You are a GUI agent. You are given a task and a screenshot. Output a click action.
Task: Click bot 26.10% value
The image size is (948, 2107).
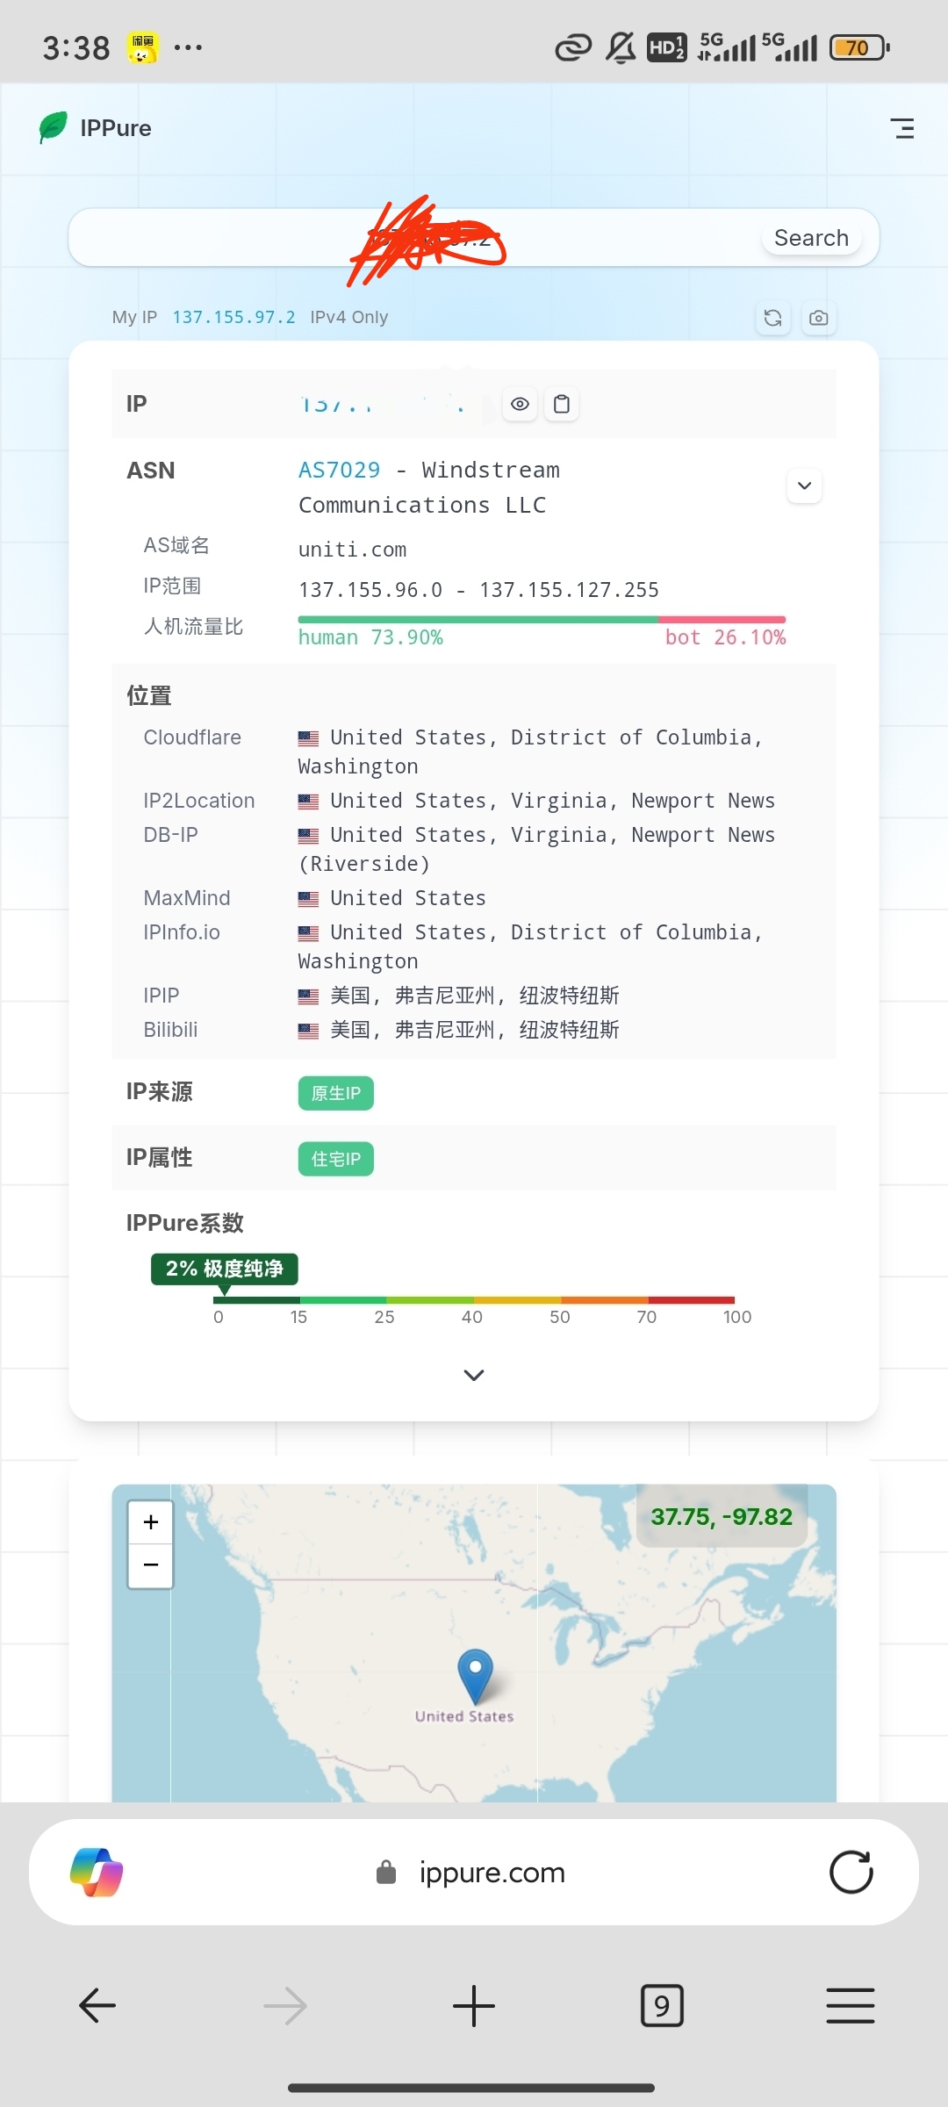725,637
